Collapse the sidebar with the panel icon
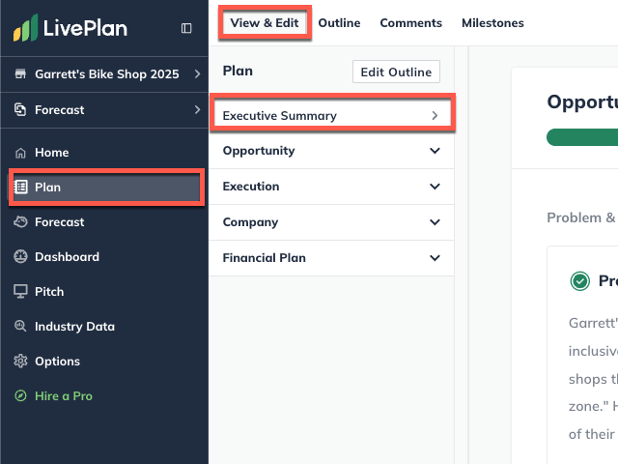The height and width of the screenshot is (464, 618). click(x=186, y=28)
